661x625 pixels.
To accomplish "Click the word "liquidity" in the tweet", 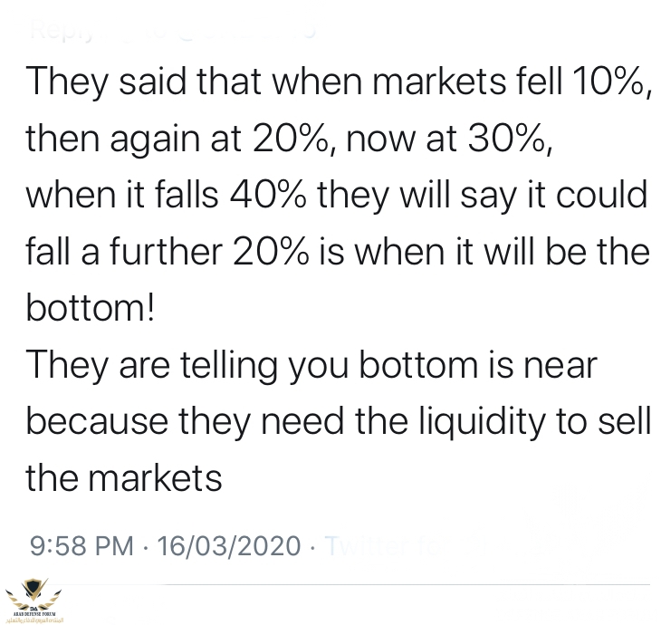I will [x=482, y=422].
